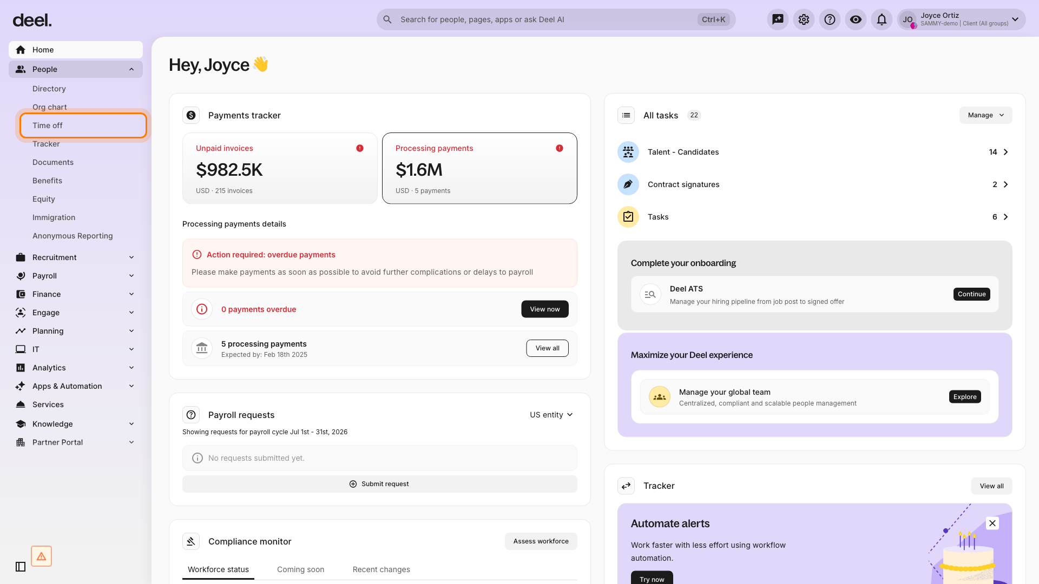Click the Assess workforce button

coord(541,541)
